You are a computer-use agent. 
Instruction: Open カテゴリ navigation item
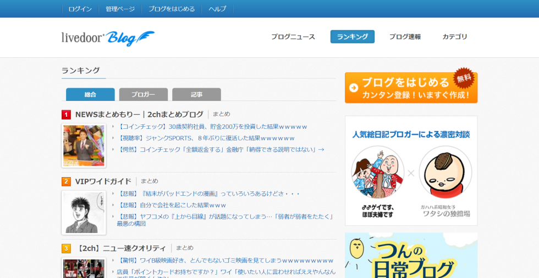(455, 37)
